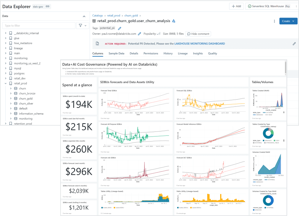Click the Add button in header

pyautogui.click(x=236, y=6)
